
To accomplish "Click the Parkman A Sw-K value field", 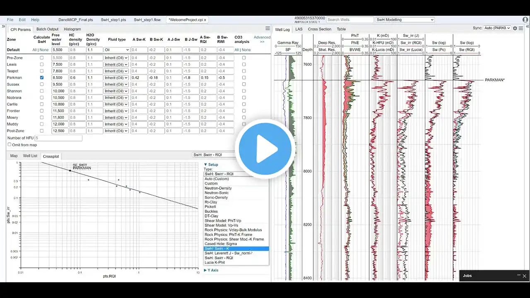I will [x=139, y=78].
